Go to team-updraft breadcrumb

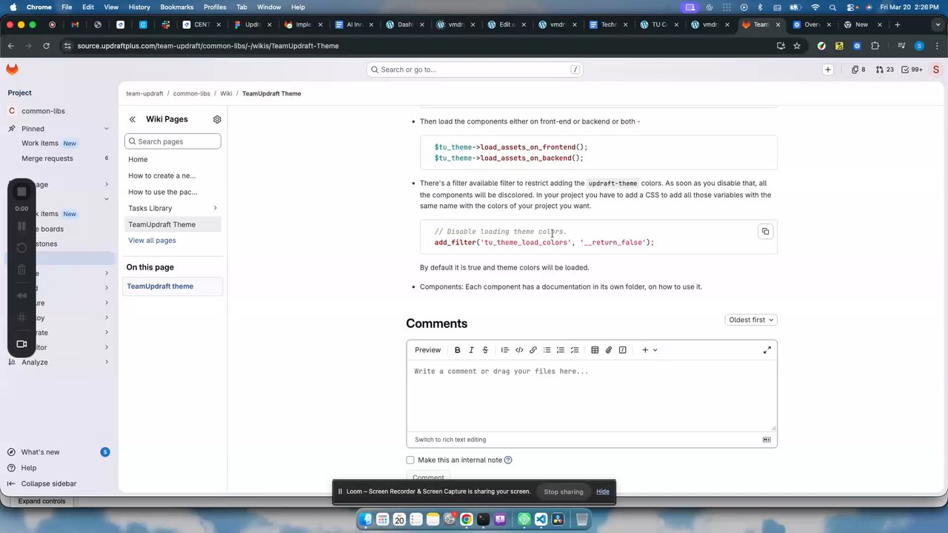(x=144, y=94)
